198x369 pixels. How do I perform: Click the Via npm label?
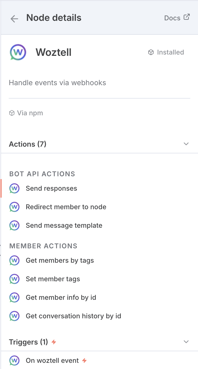pos(30,113)
